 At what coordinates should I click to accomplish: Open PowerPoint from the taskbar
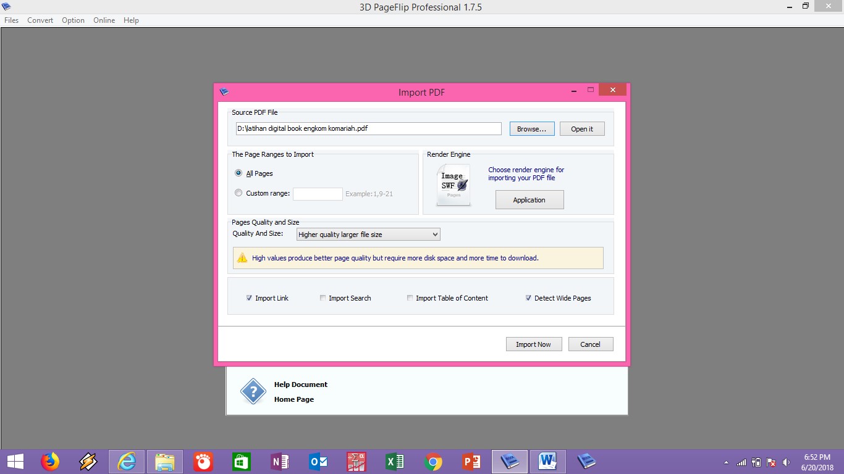(x=471, y=462)
